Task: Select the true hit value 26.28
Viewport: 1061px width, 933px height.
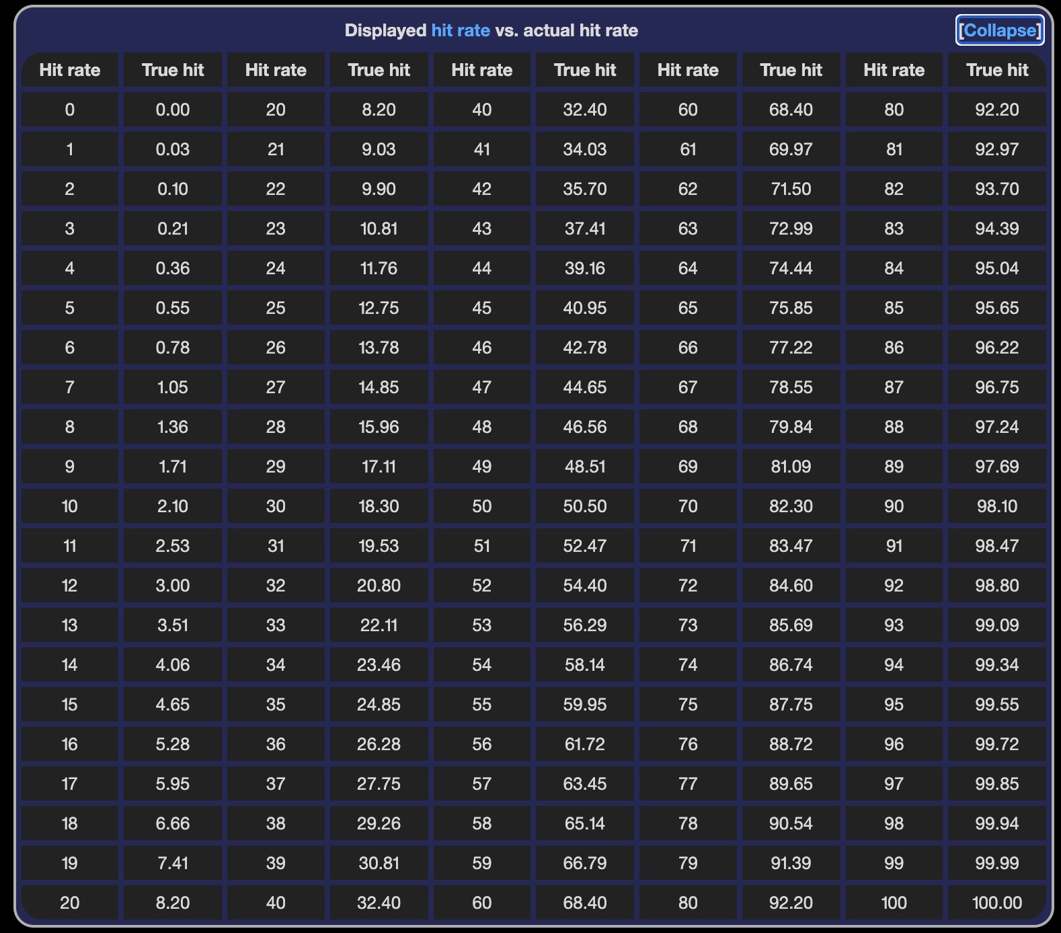Action: click(379, 744)
